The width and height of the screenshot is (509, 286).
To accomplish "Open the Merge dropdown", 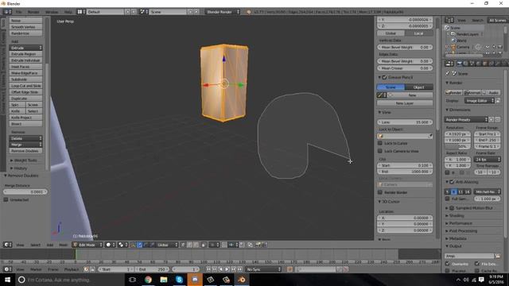I will coord(26,145).
